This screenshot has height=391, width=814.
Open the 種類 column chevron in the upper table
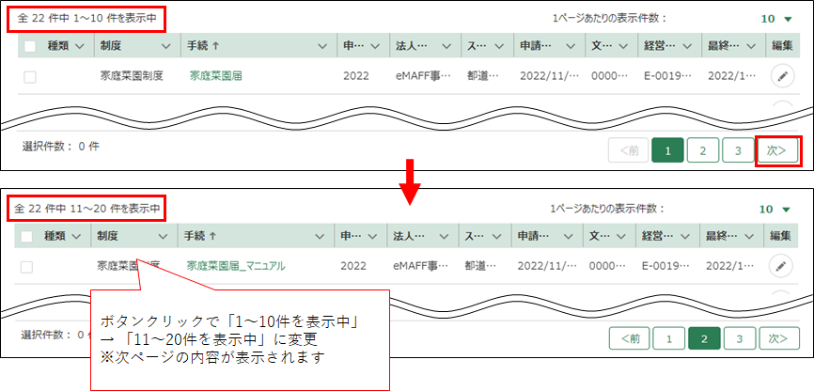[x=79, y=46]
